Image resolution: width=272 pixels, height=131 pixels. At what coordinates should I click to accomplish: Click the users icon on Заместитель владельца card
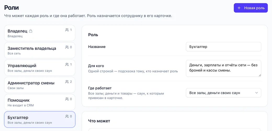67,47
